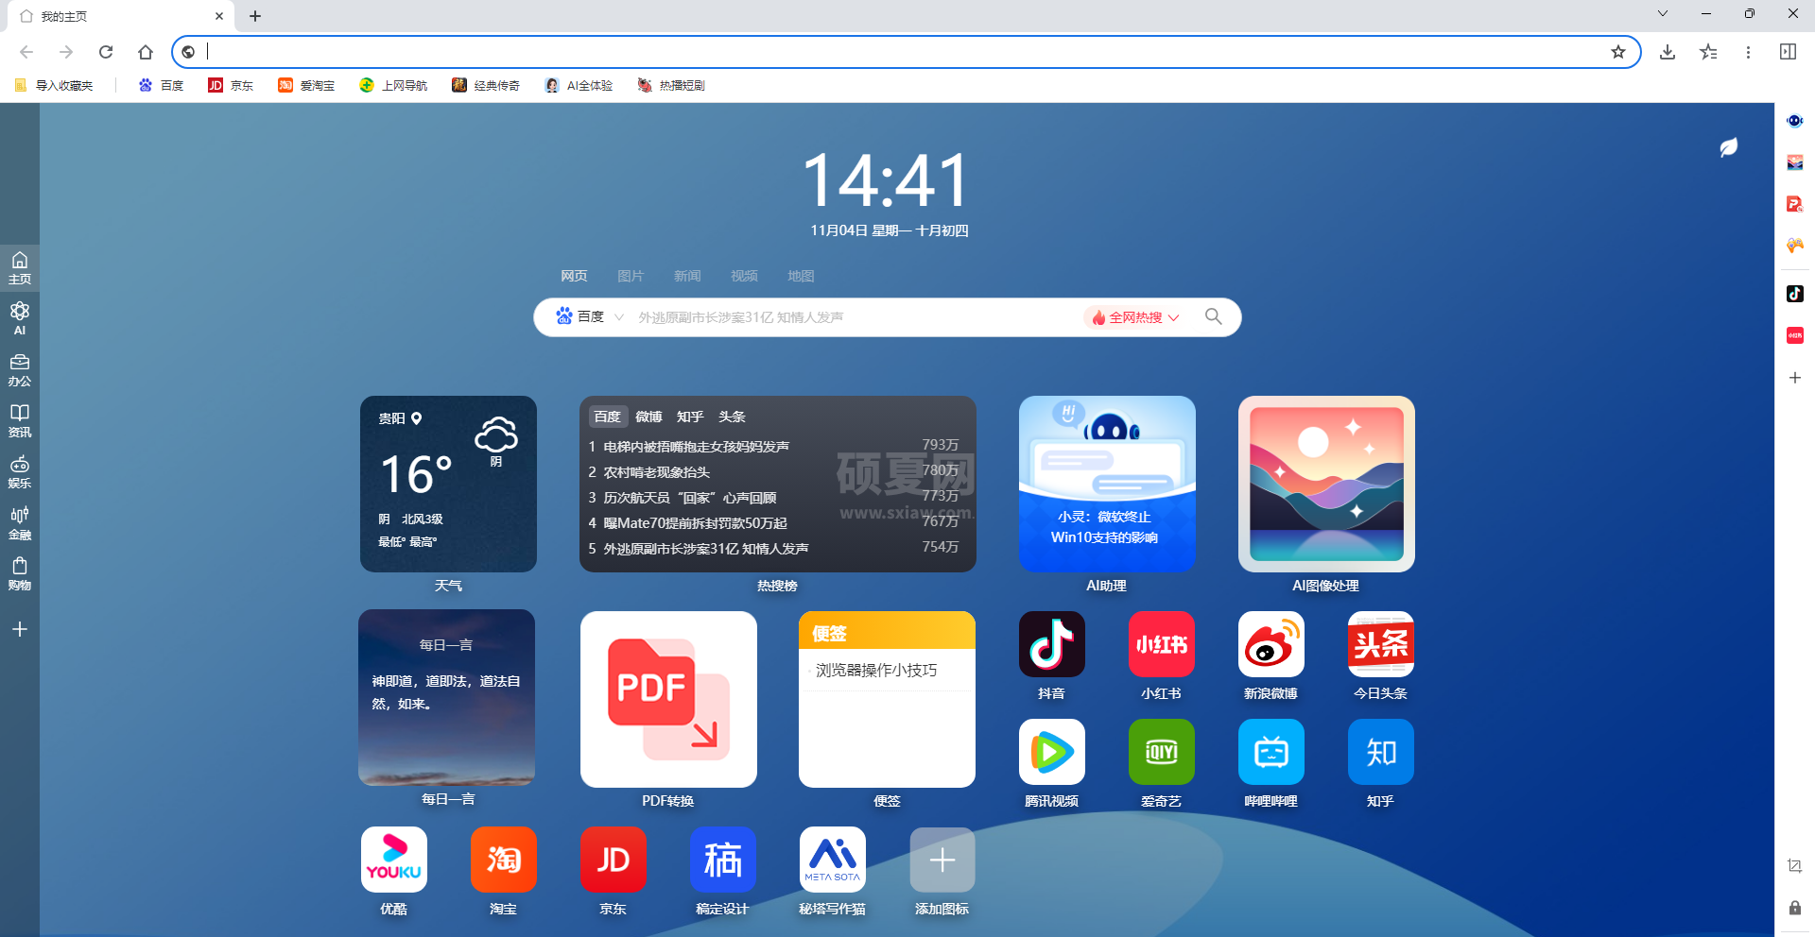1815x937 pixels.
Task: Switch search type to 新闻 (News)
Action: tap(687, 276)
